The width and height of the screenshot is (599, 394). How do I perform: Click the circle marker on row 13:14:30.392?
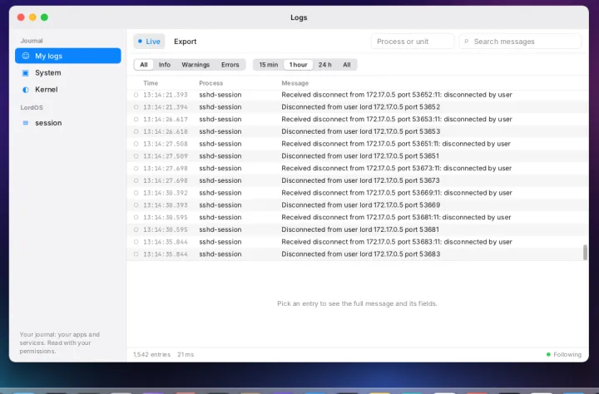(136, 193)
